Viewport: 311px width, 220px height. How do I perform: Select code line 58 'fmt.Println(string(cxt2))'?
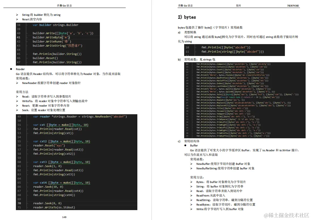[54, 154]
